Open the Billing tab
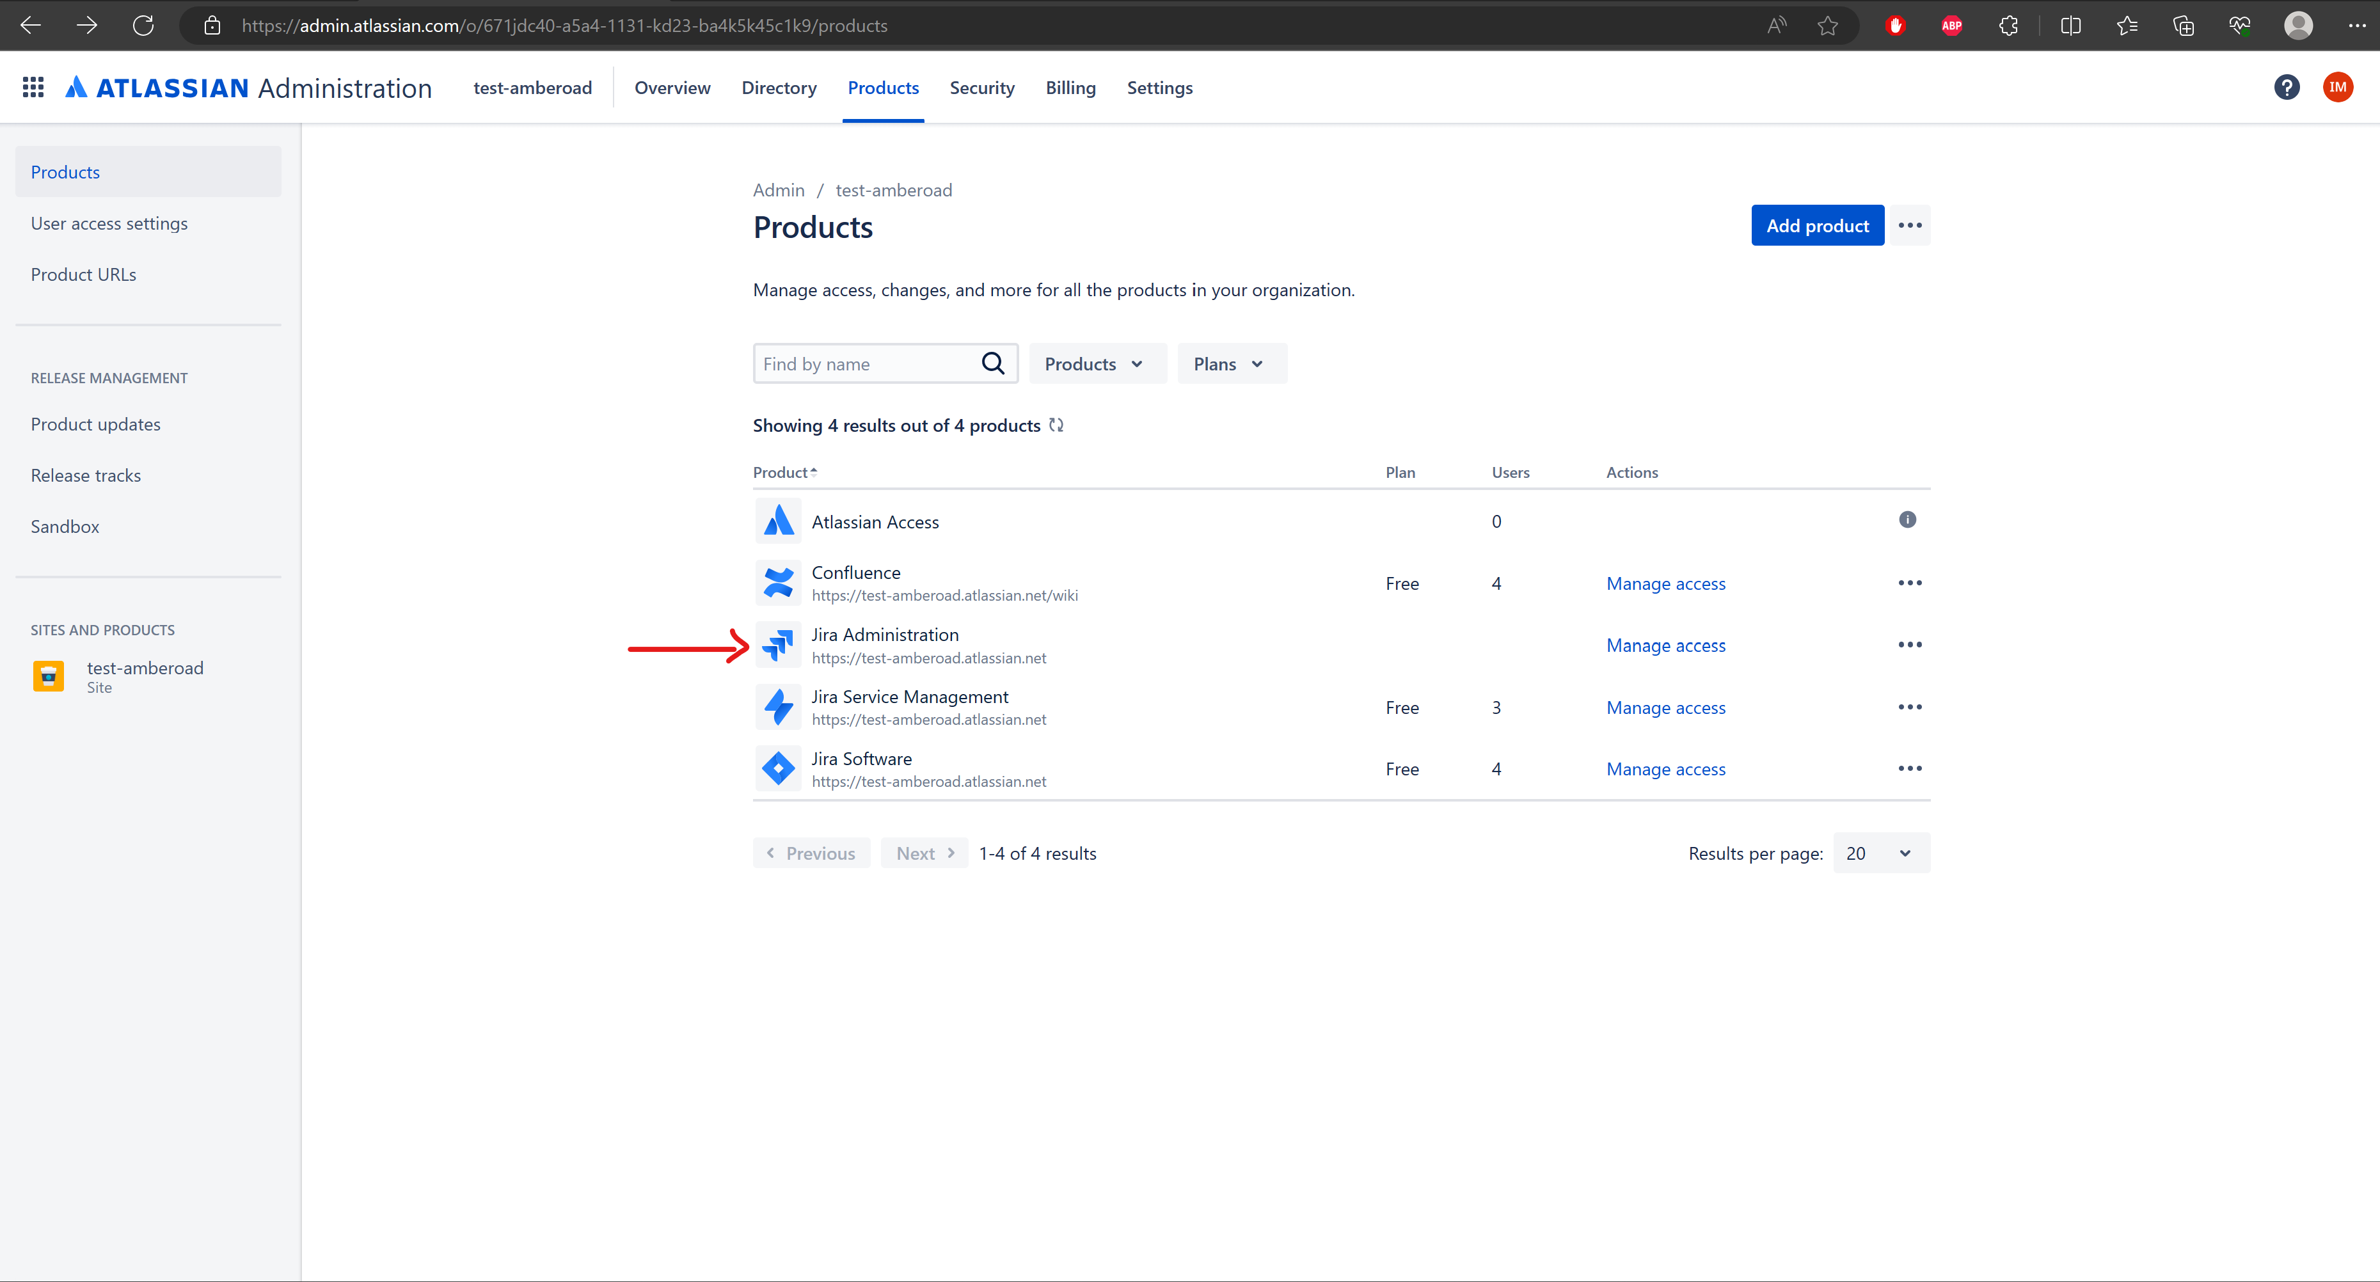 pyautogui.click(x=1071, y=88)
